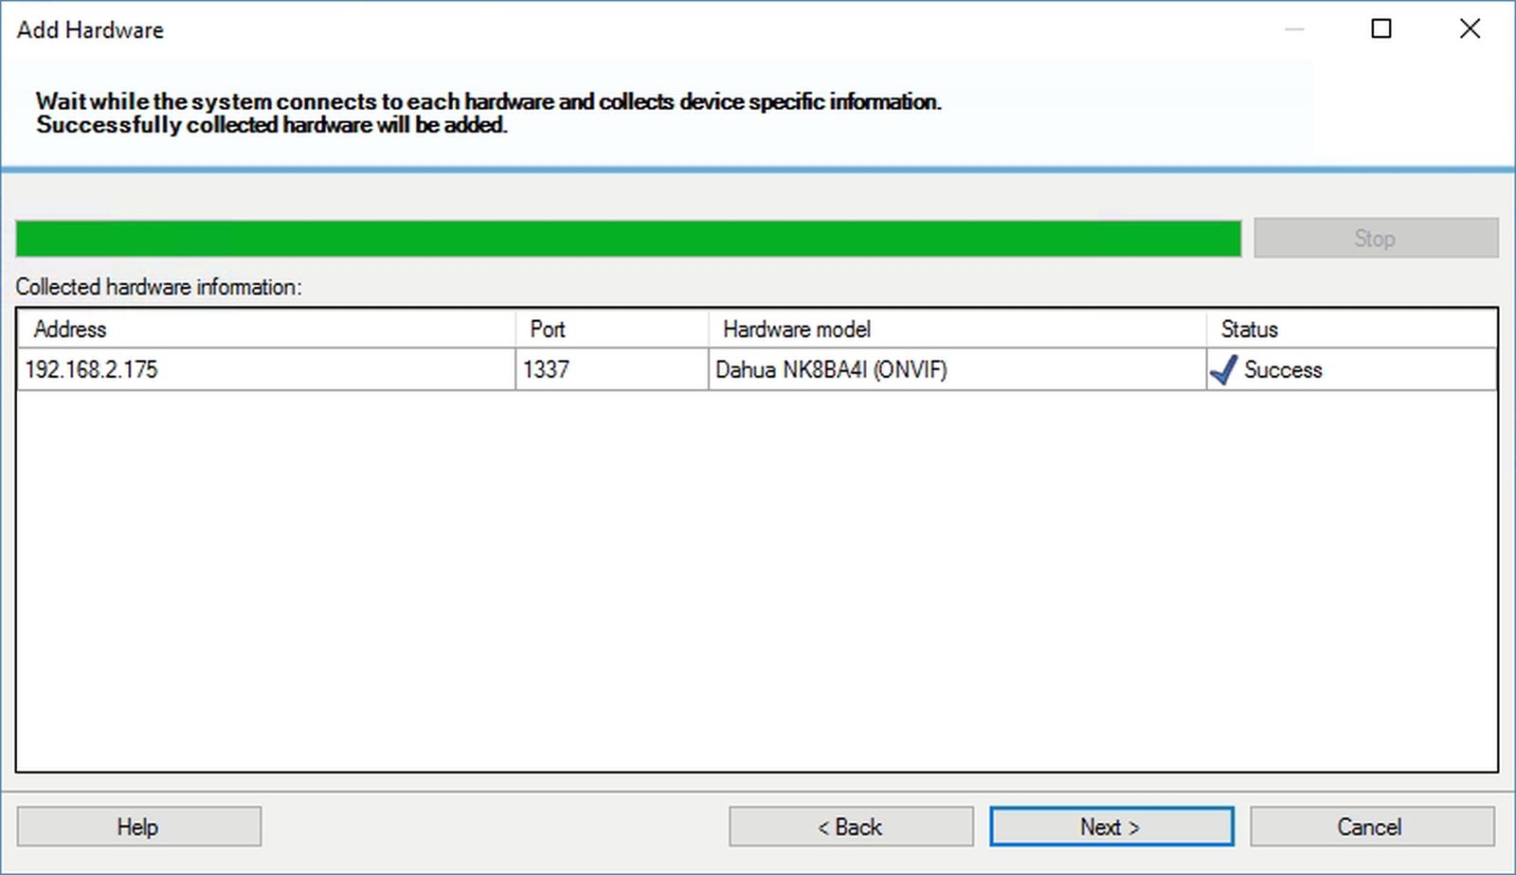The image size is (1516, 875).
Task: Click the Next > button
Action: click(x=1111, y=827)
